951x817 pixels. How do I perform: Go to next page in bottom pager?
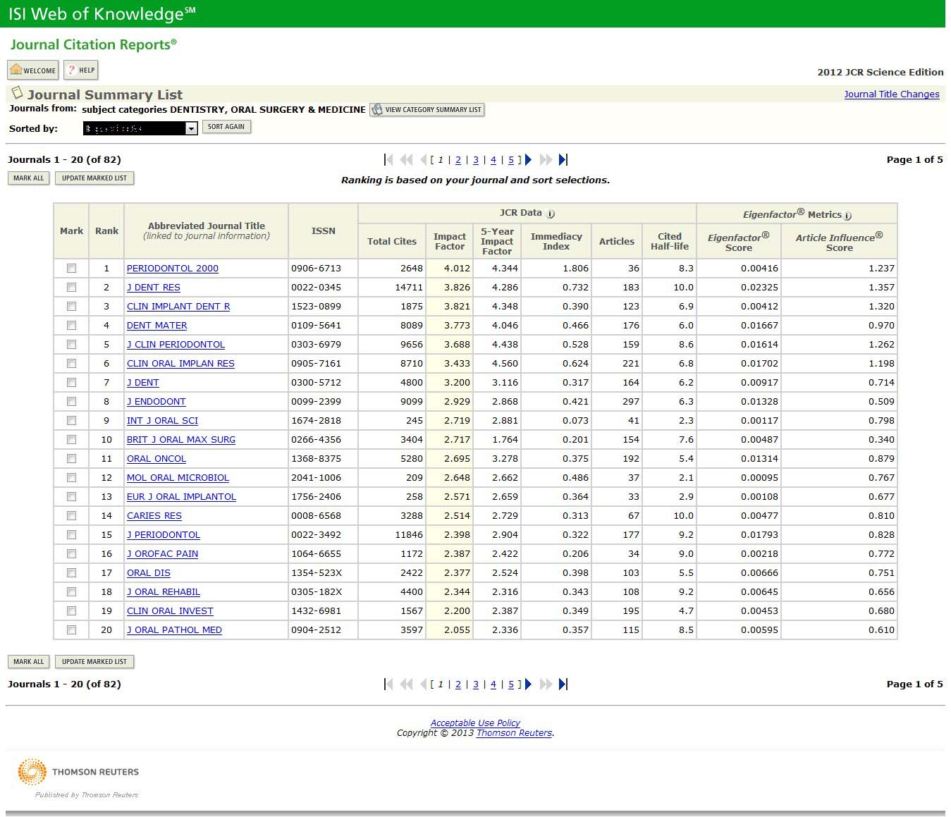(x=528, y=684)
